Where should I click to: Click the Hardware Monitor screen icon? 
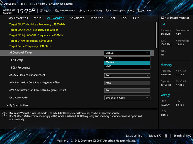click(x=162, y=18)
